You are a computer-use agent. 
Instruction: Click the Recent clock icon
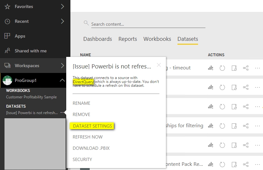(x=7, y=22)
